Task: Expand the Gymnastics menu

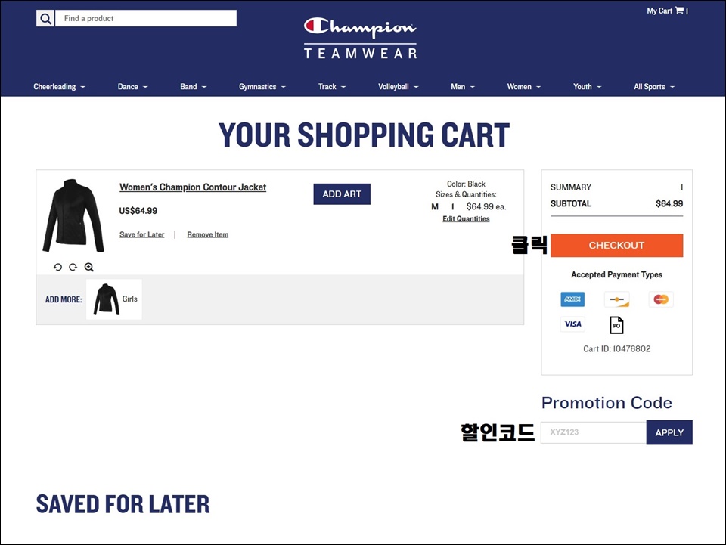Action: pos(262,86)
